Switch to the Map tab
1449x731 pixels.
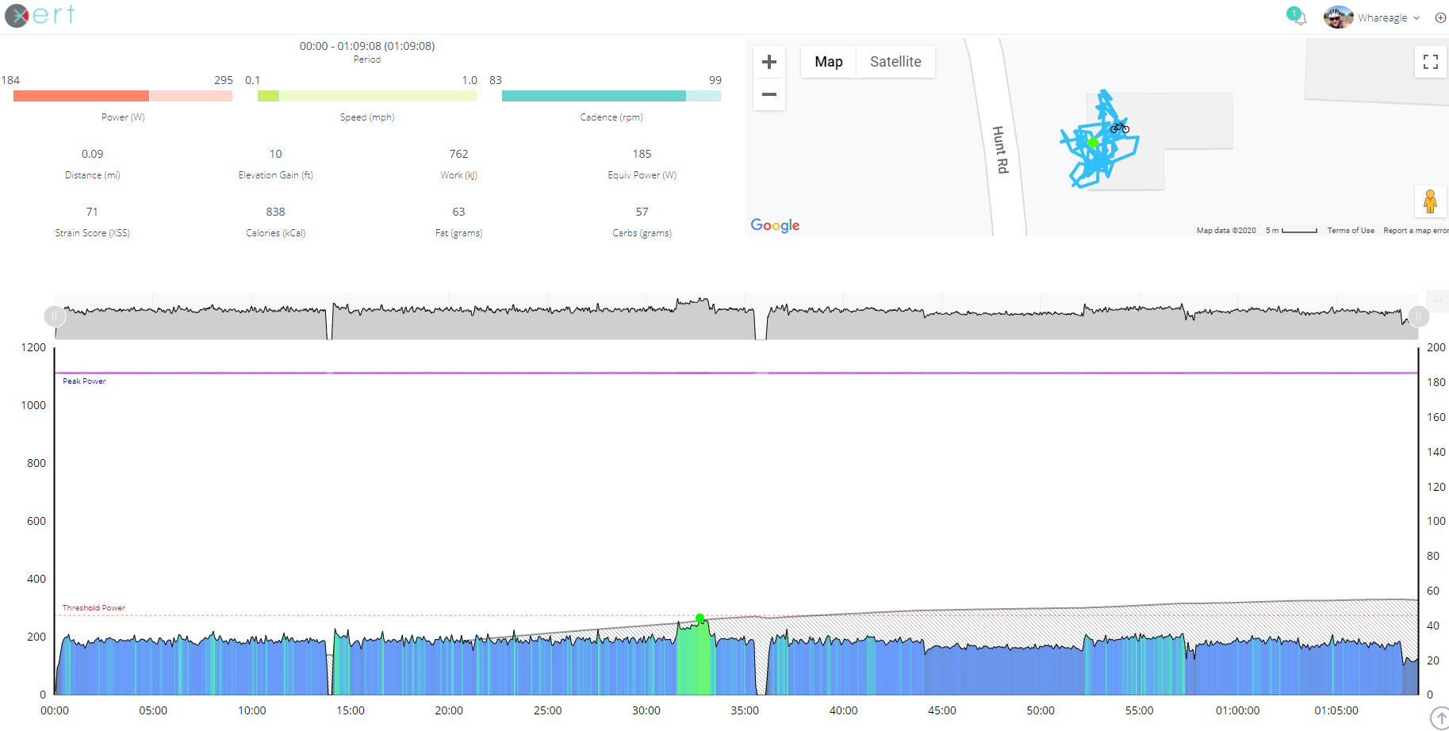click(827, 61)
